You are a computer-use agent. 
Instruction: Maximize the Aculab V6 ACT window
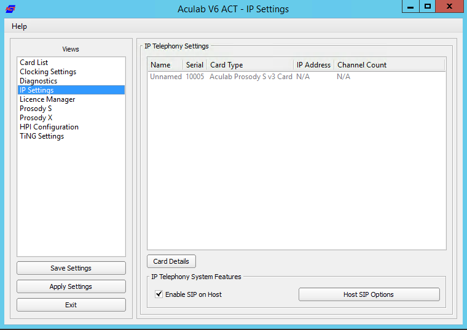428,6
